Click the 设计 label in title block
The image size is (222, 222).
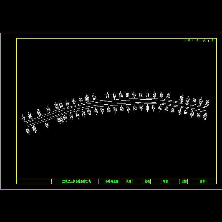pos(128,181)
